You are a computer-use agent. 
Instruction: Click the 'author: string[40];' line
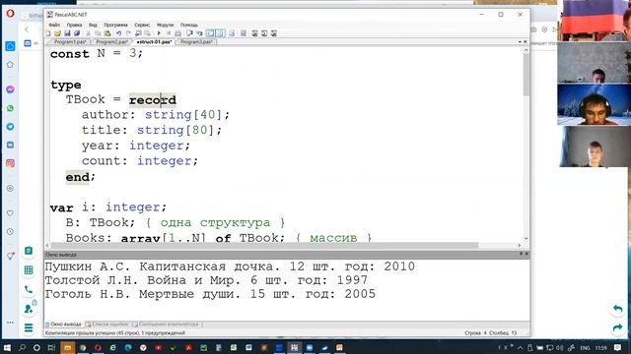coord(156,115)
